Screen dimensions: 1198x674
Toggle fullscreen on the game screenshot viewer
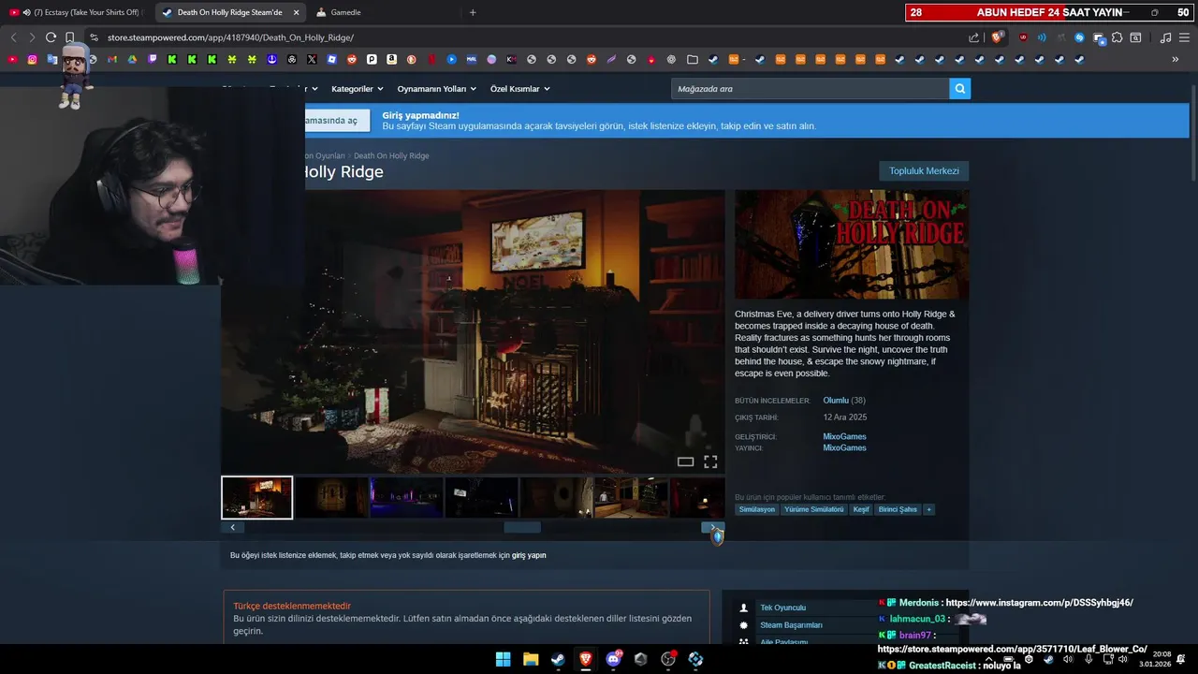[x=710, y=462]
